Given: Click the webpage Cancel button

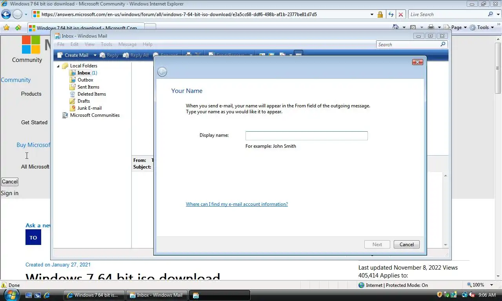Looking at the screenshot, I should click(x=9, y=181).
